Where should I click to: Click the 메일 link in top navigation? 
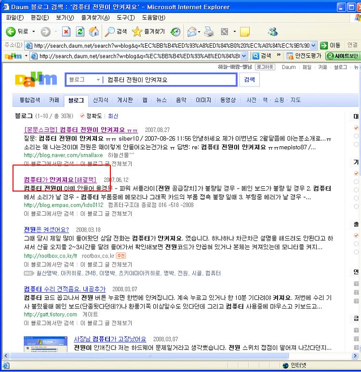point(307,67)
